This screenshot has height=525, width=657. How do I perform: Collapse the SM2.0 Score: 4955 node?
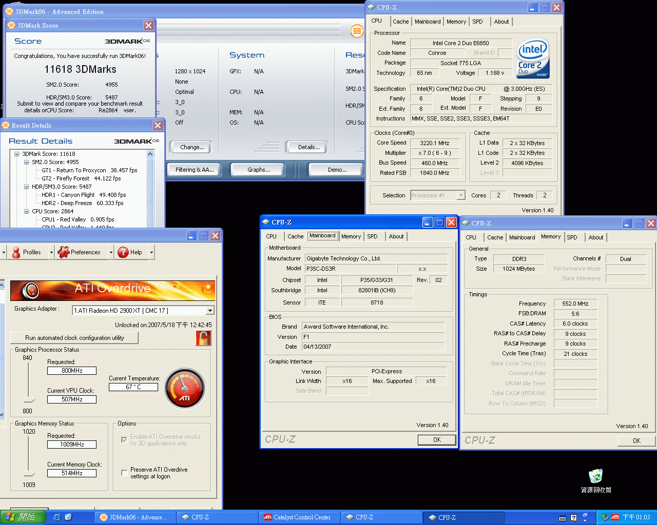click(x=26, y=162)
